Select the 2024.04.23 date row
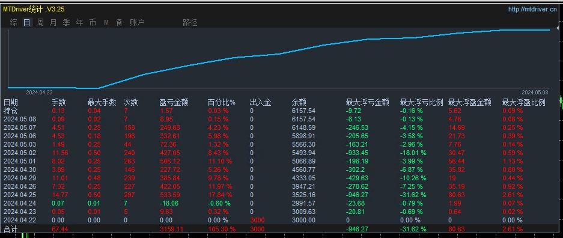This screenshot has width=563, height=238. tap(20, 212)
